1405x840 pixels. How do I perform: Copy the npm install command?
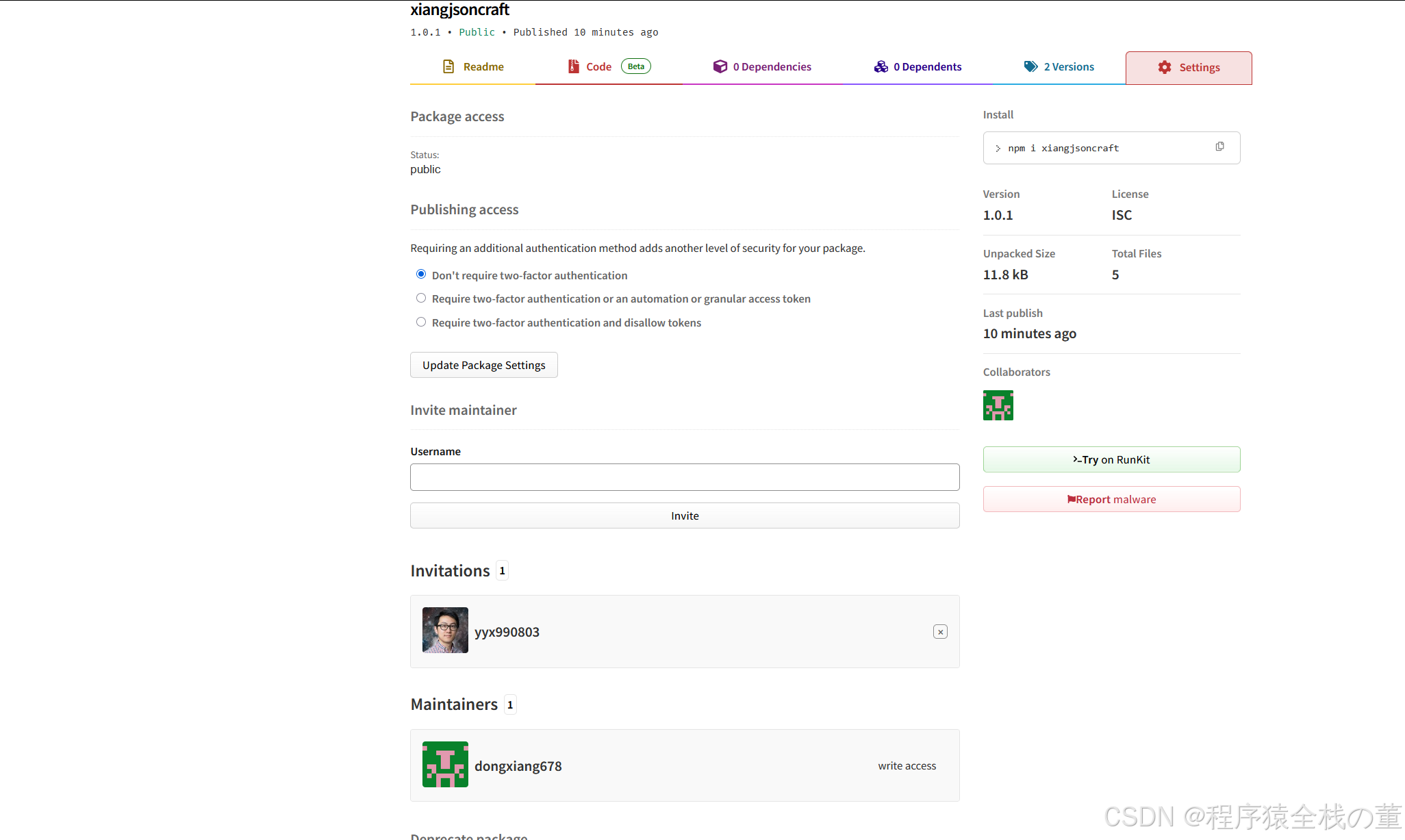pos(1219,147)
